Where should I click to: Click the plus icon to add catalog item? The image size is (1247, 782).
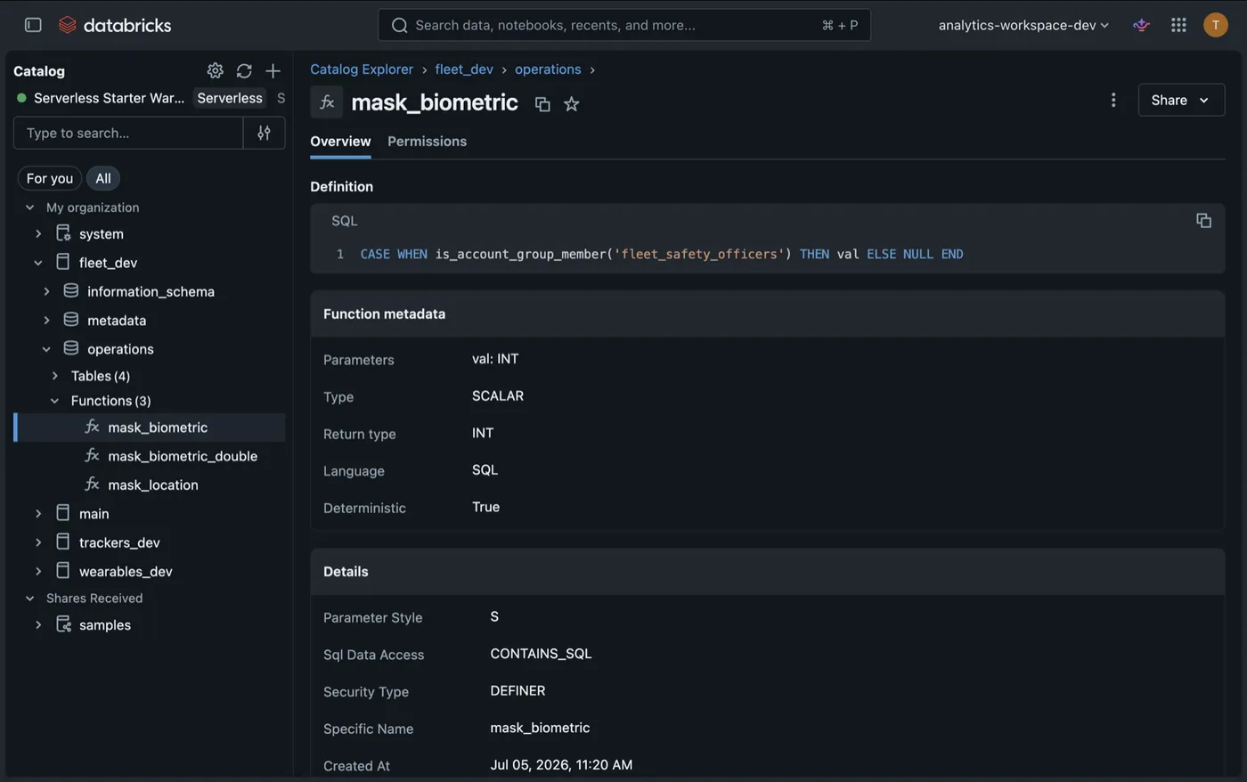pos(273,70)
